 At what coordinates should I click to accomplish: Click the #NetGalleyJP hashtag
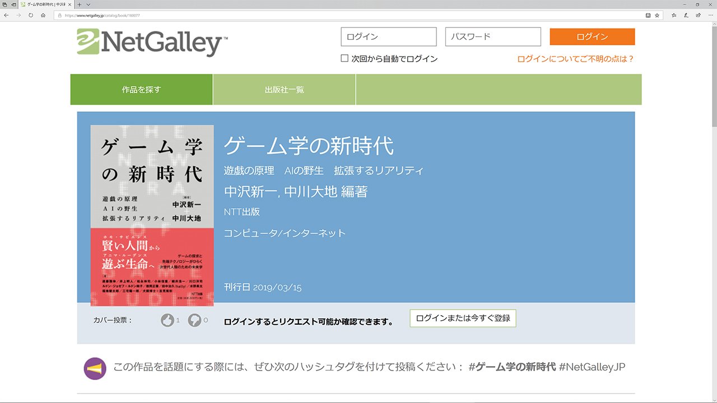coord(592,367)
